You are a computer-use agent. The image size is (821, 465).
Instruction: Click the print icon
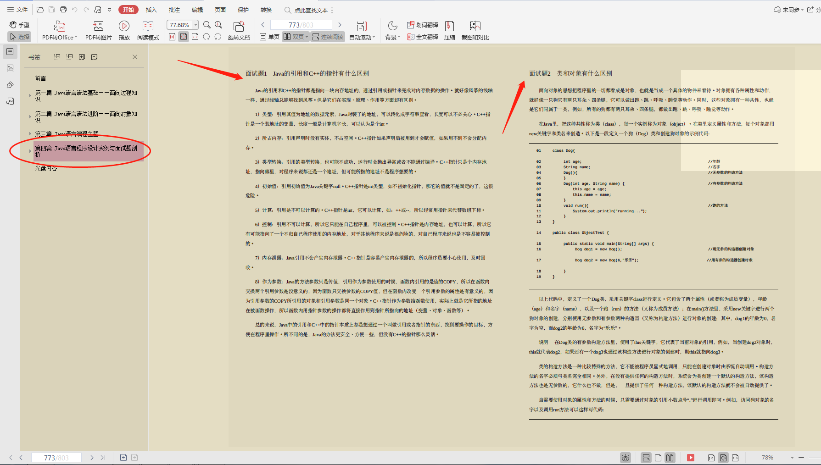63,10
